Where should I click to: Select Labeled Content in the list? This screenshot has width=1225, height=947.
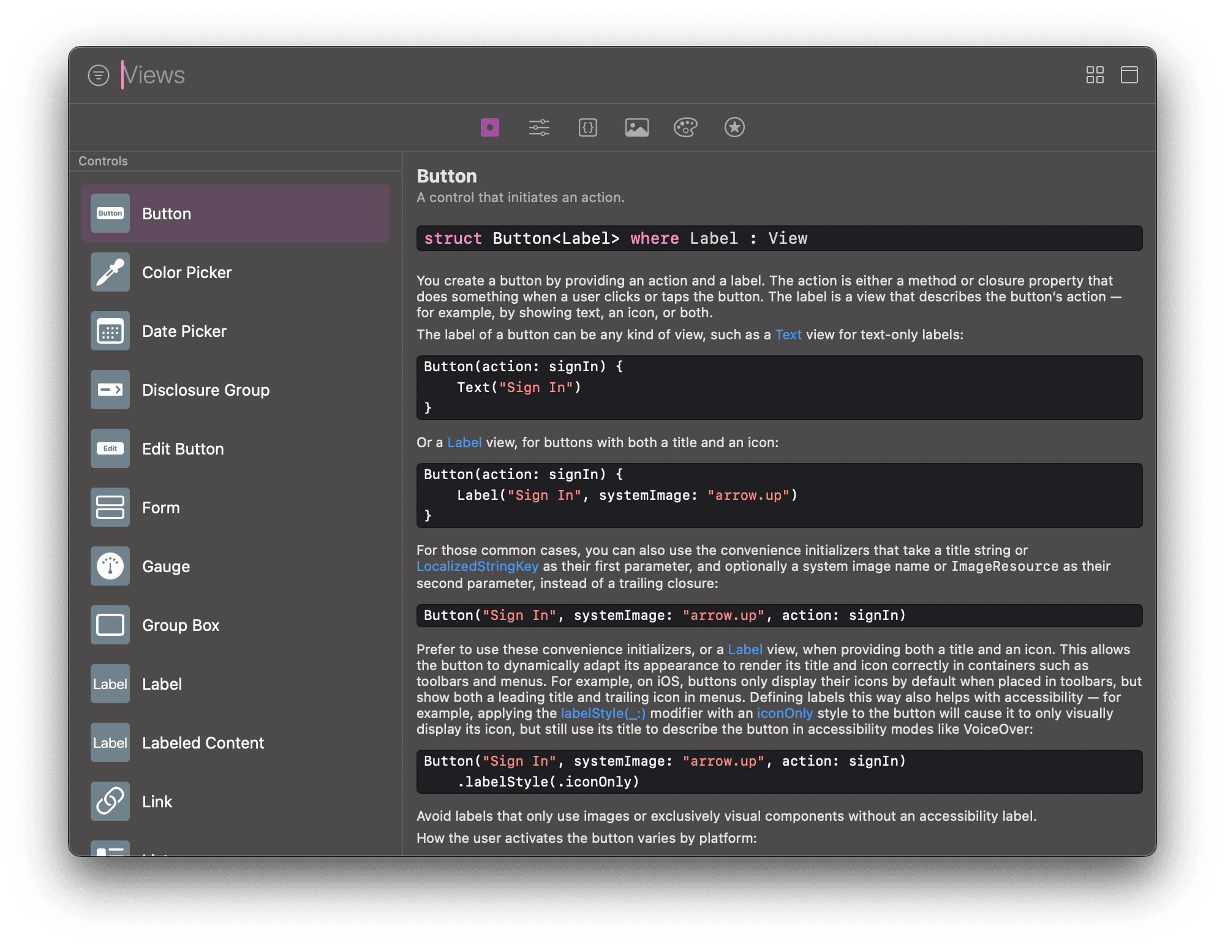pyautogui.click(x=235, y=742)
